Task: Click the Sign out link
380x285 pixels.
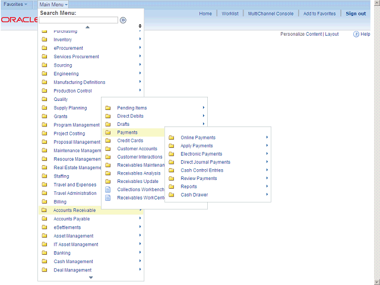Action: pyautogui.click(x=356, y=14)
